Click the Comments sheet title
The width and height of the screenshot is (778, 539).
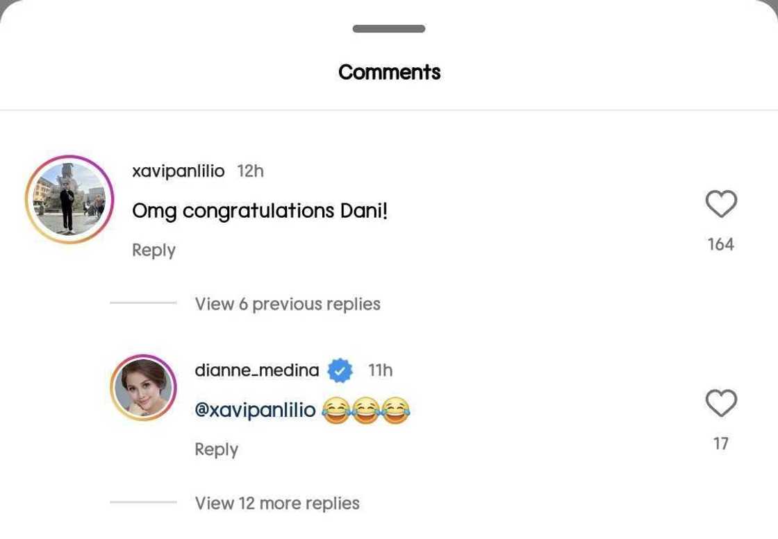point(389,72)
